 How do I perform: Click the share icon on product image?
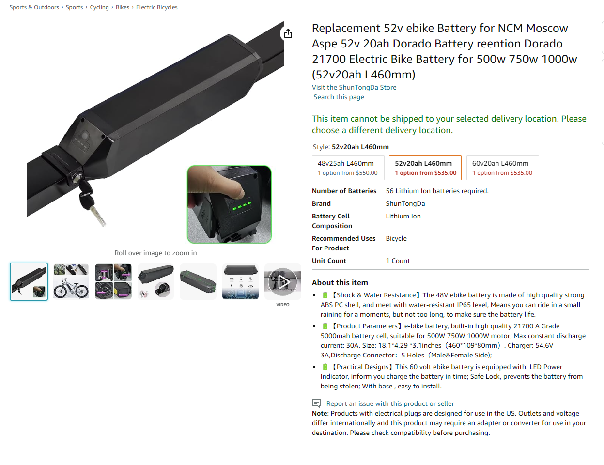pos(288,33)
